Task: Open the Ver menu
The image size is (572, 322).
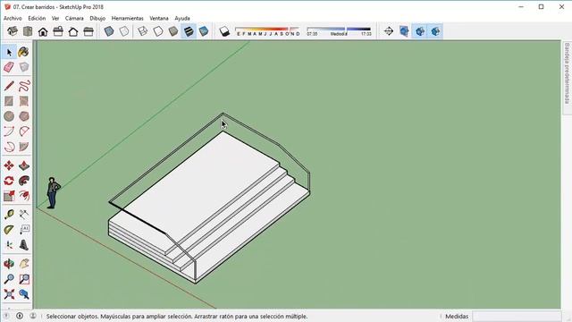Action: click(x=55, y=18)
